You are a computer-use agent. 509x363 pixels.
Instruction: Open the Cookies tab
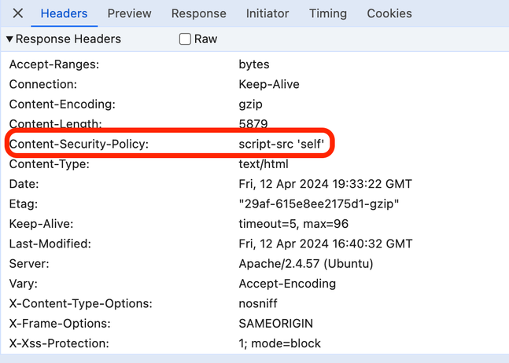click(x=389, y=13)
